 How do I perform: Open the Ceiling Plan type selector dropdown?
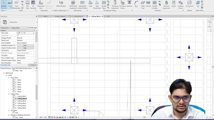click(x=37, y=22)
